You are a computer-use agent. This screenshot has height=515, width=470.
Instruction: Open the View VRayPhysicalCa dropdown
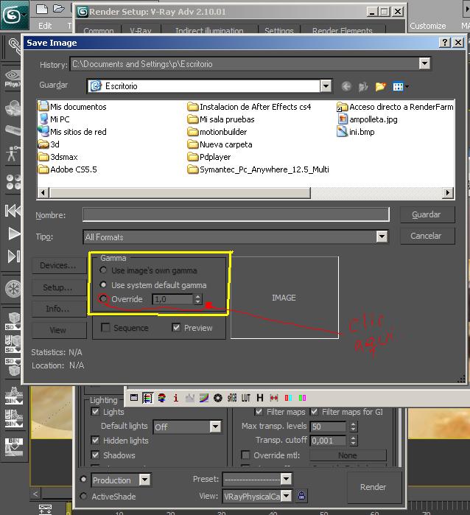[x=286, y=495]
